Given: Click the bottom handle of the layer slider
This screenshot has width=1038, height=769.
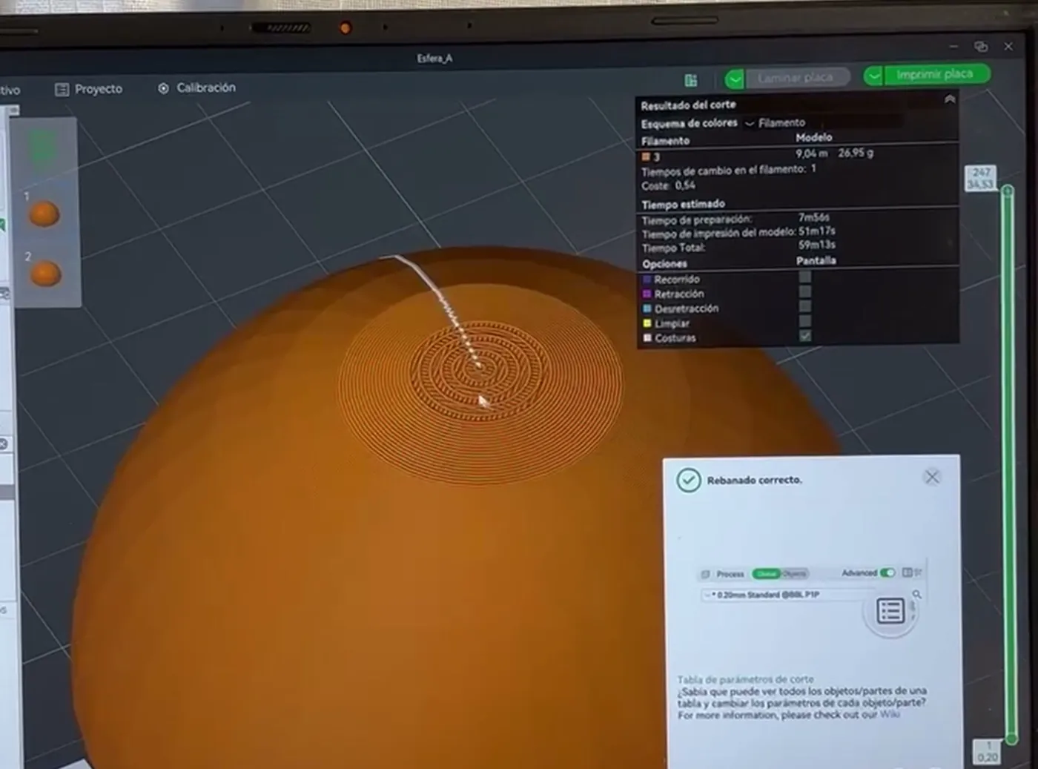Looking at the screenshot, I should click(1011, 739).
